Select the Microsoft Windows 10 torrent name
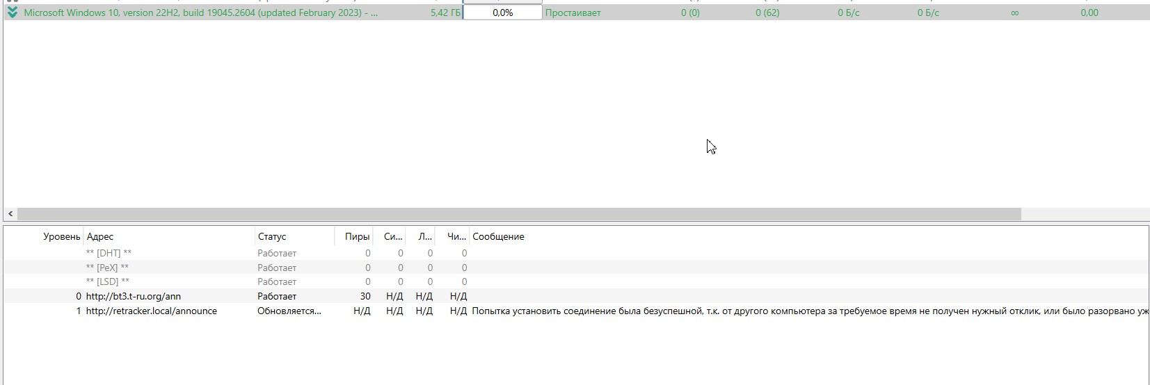 [x=201, y=13]
